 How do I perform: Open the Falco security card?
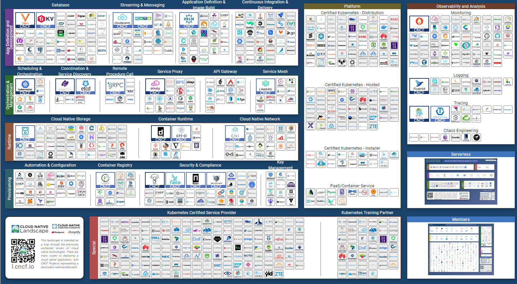point(175,180)
